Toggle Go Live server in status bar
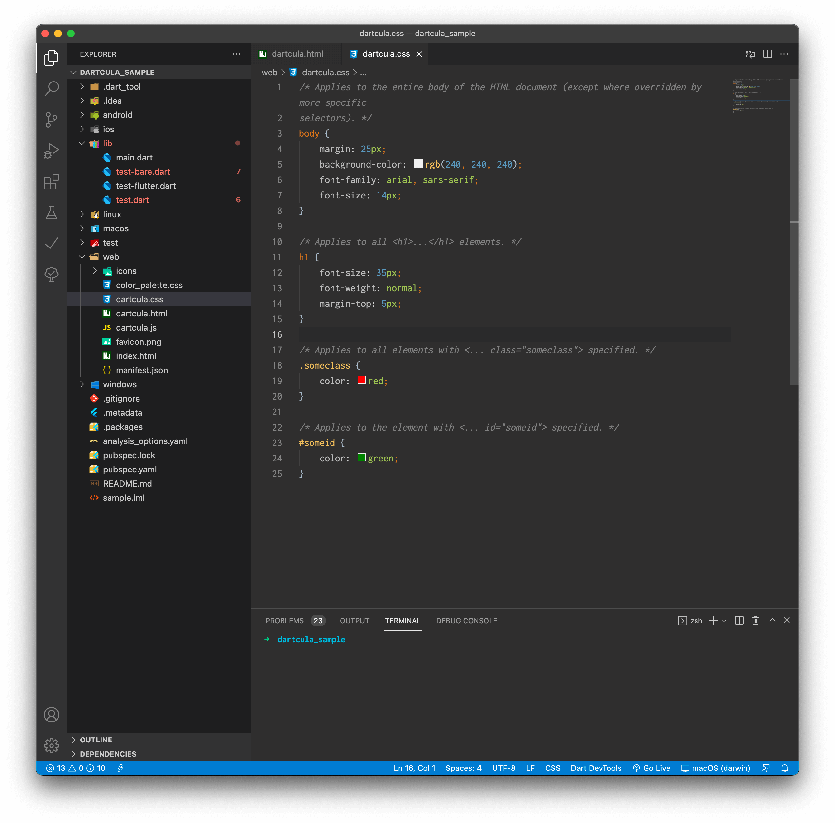This screenshot has width=835, height=823. [651, 768]
